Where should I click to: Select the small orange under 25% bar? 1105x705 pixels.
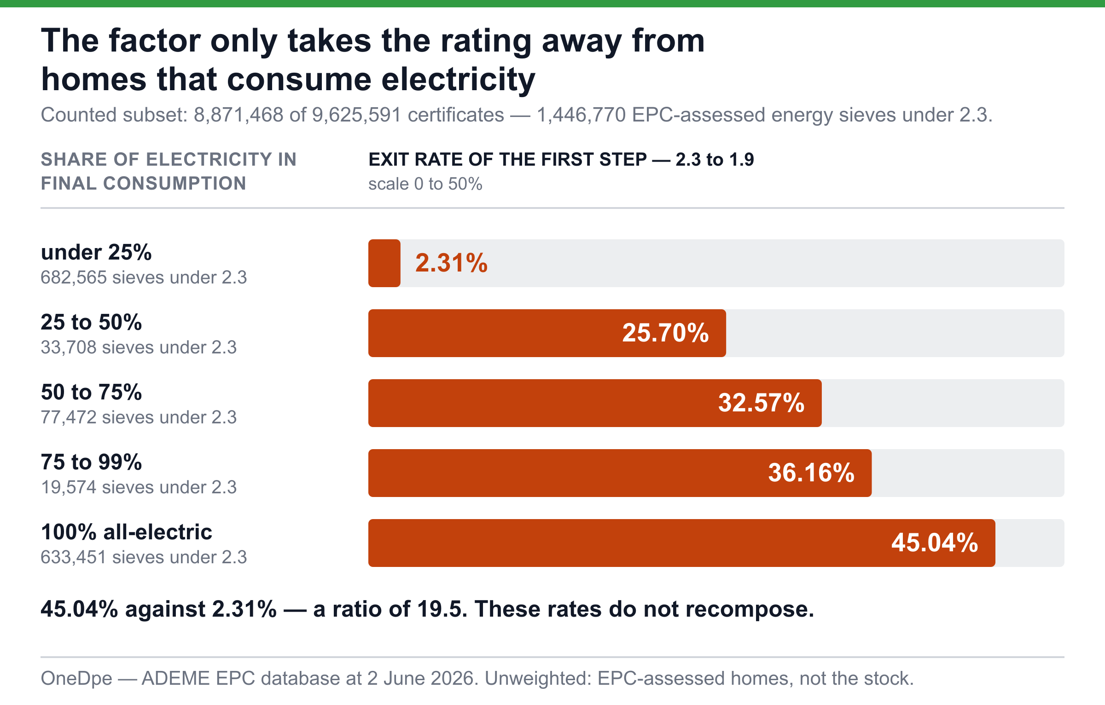click(x=384, y=263)
